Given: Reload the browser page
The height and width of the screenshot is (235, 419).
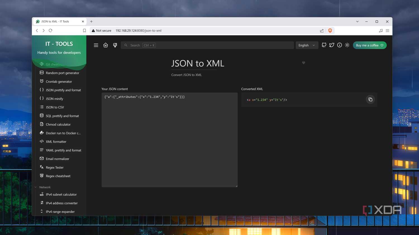Looking at the screenshot, I should pos(51,31).
